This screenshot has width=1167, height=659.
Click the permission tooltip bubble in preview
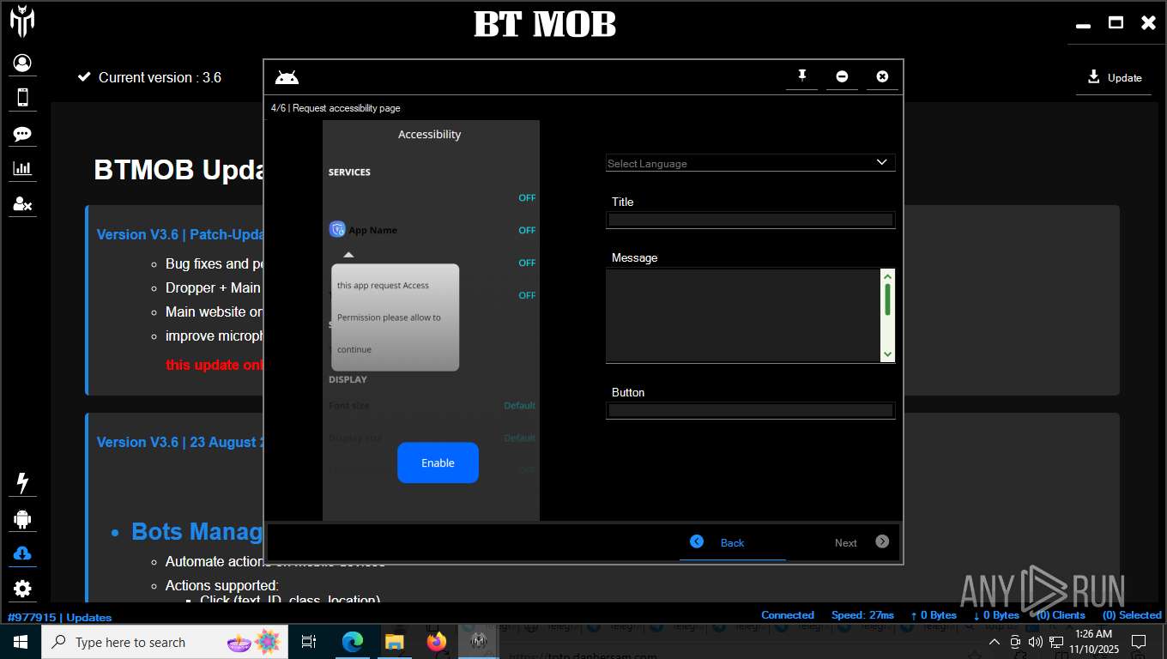(x=395, y=317)
